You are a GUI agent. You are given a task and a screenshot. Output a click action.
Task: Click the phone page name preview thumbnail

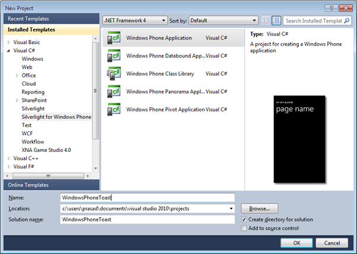[x=299, y=139]
